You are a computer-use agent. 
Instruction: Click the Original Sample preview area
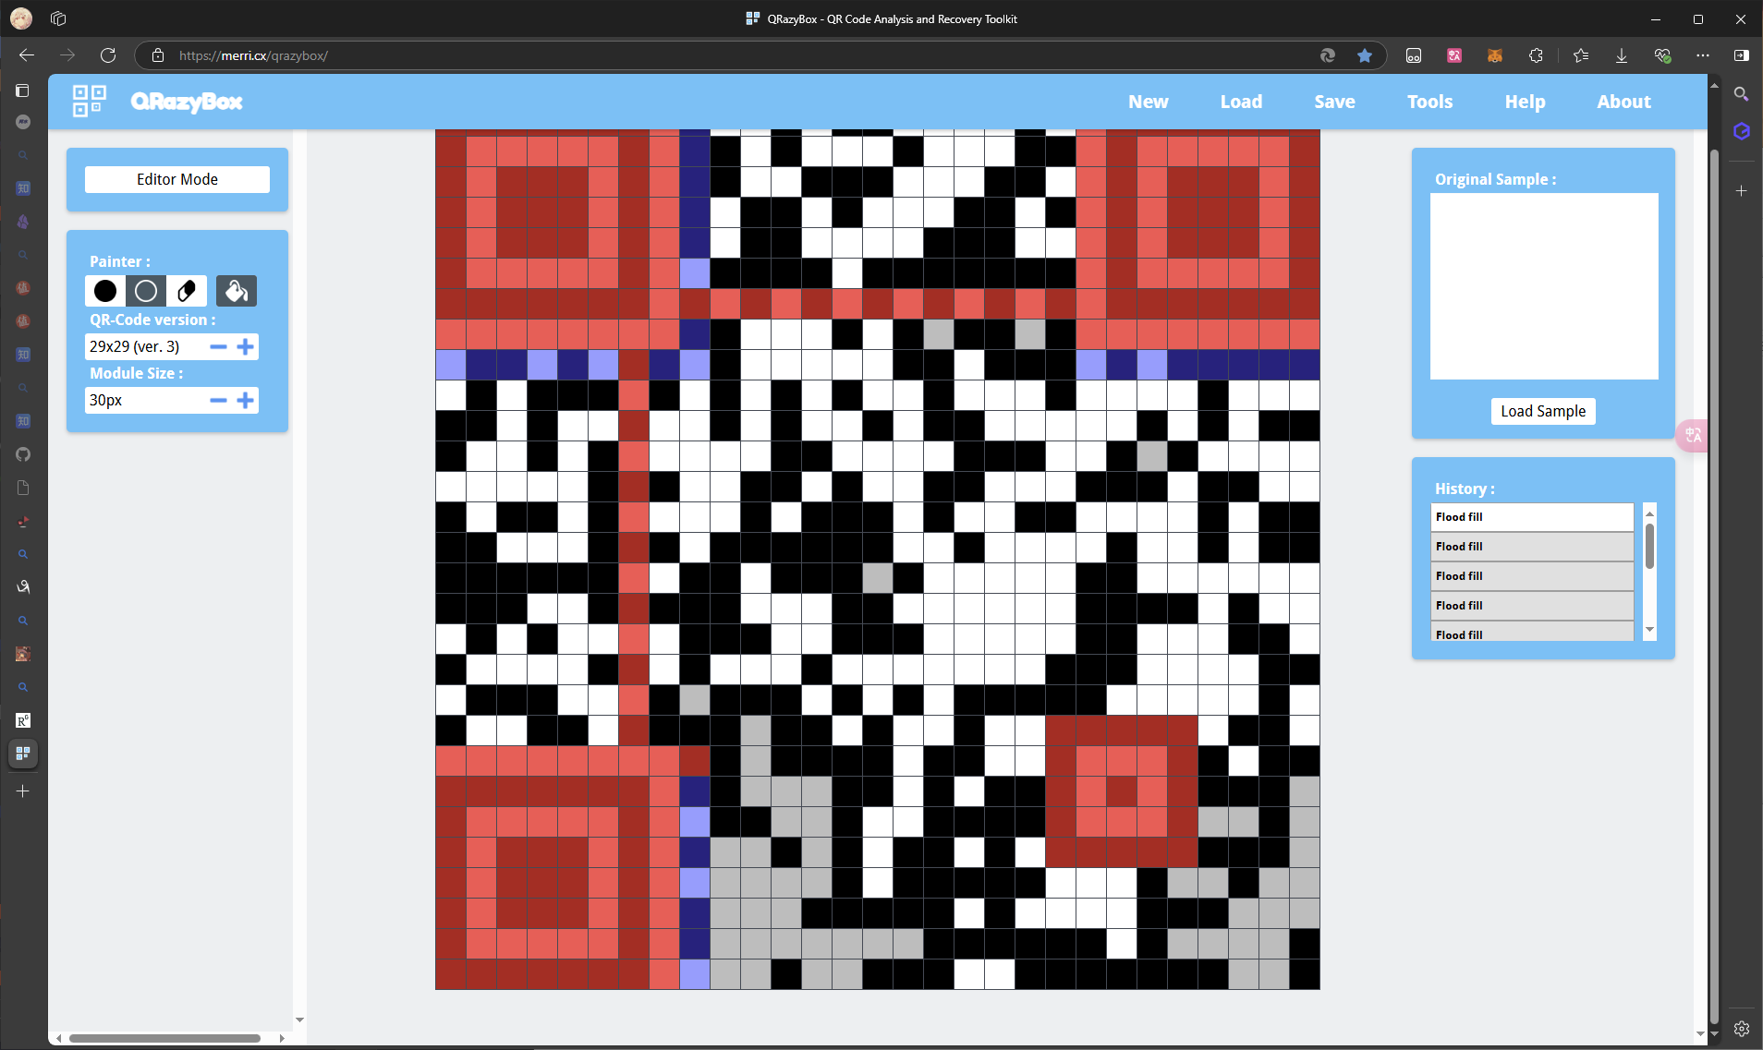click(x=1544, y=286)
